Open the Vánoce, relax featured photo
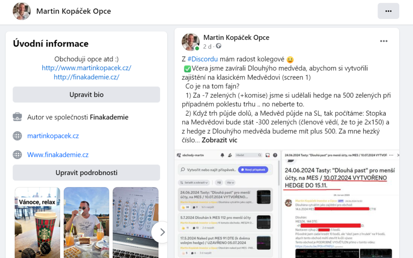The height and width of the screenshot is (258, 413). (x=38, y=223)
